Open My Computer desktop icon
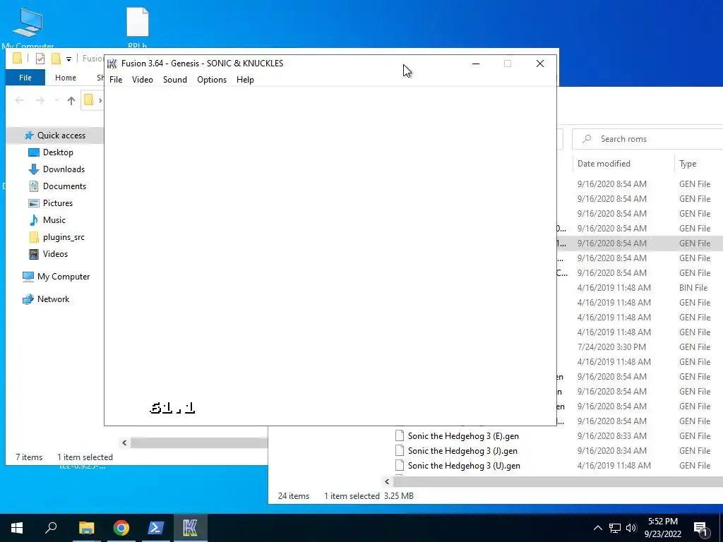 28,28
